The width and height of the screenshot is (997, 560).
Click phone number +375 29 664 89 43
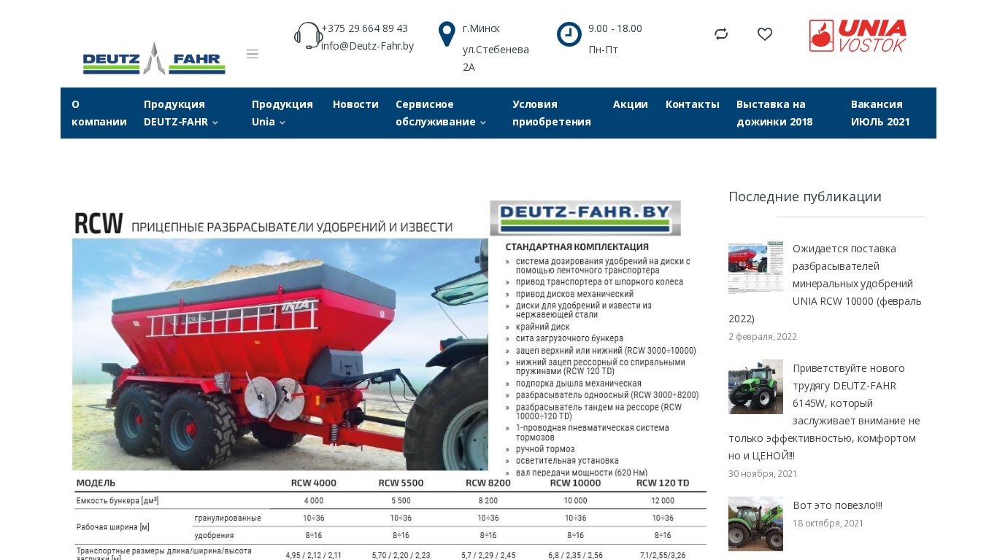pos(364,28)
